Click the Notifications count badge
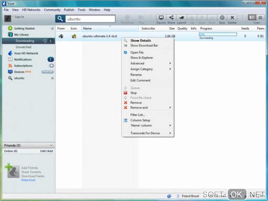Viewport: 268px width, 201px height. (51, 59)
